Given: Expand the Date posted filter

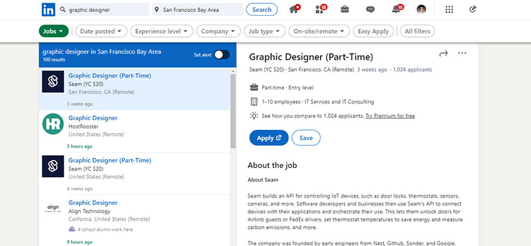Looking at the screenshot, I should 102,31.
